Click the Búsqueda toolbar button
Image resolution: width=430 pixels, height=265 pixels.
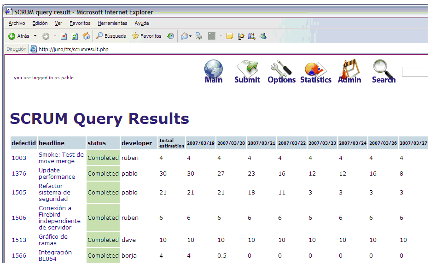[x=111, y=36]
